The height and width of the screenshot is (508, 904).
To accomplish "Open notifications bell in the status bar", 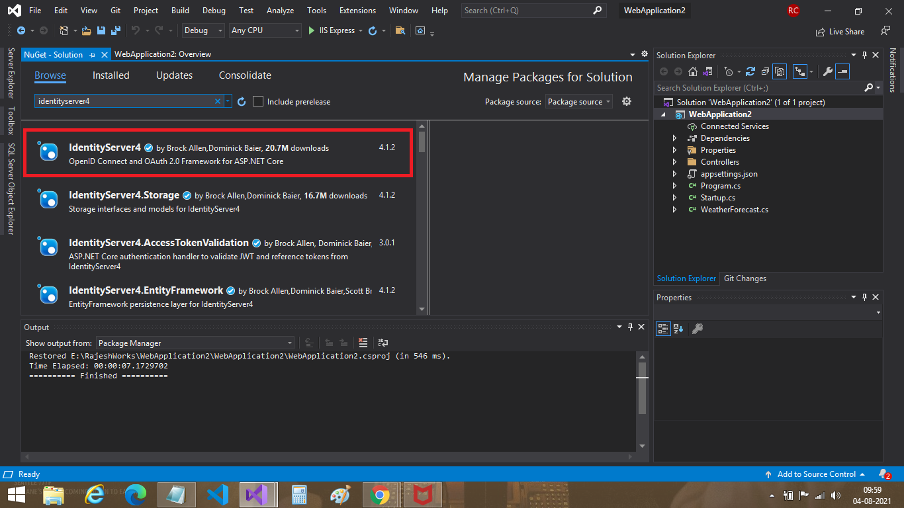I will pos(883,474).
